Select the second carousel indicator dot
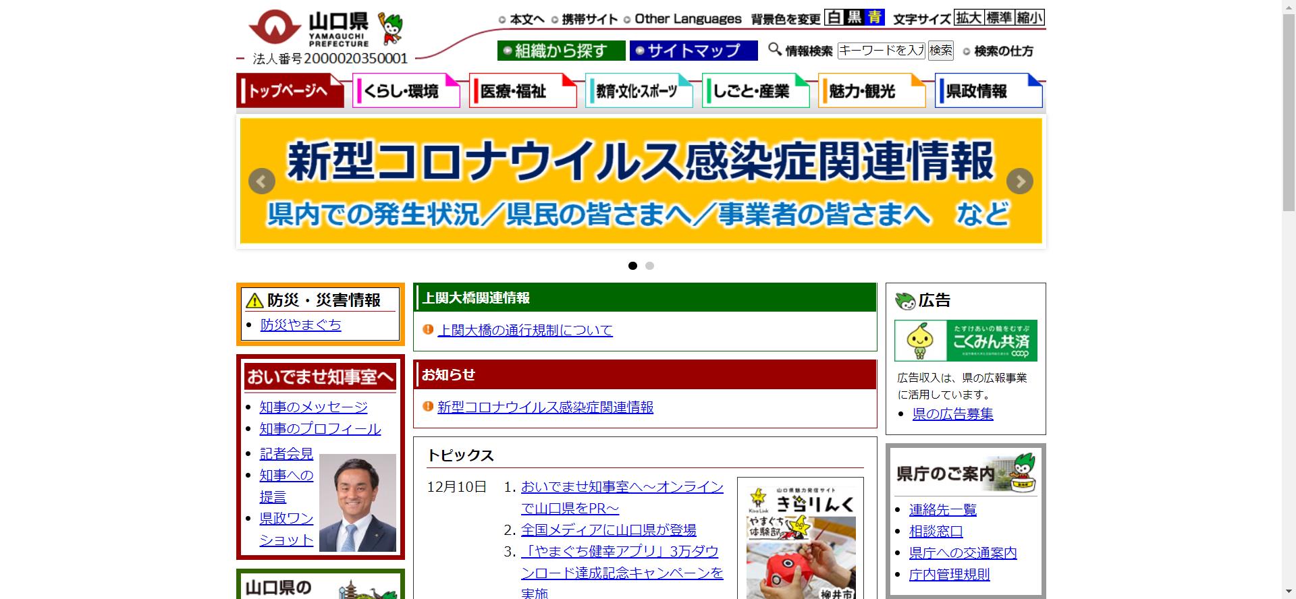This screenshot has height=599, width=1296. pos(649,266)
